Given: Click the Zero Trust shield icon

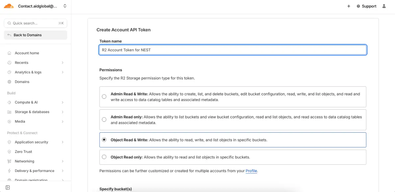Looking at the screenshot, I should point(9,152).
